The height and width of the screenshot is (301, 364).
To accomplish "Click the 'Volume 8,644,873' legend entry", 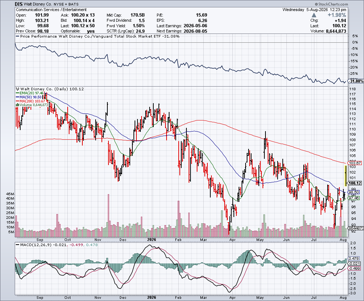I will coord(32,105).
